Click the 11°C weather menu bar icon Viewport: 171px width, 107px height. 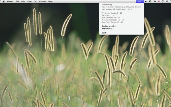(140, 1)
